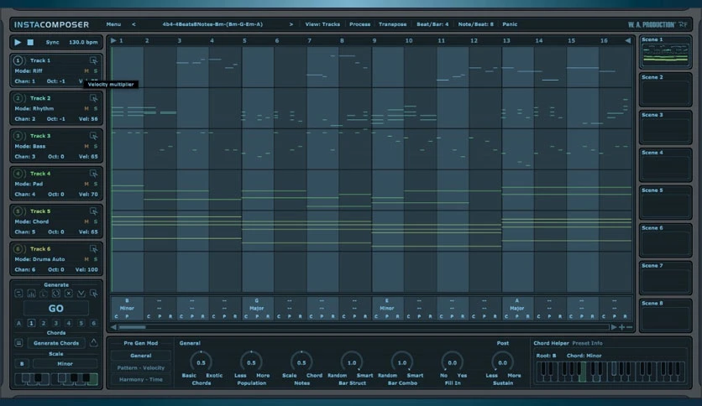Click the 130.0 bpm tempo field
Image resolution: width=702 pixels, height=406 pixels.
pyautogui.click(x=83, y=42)
